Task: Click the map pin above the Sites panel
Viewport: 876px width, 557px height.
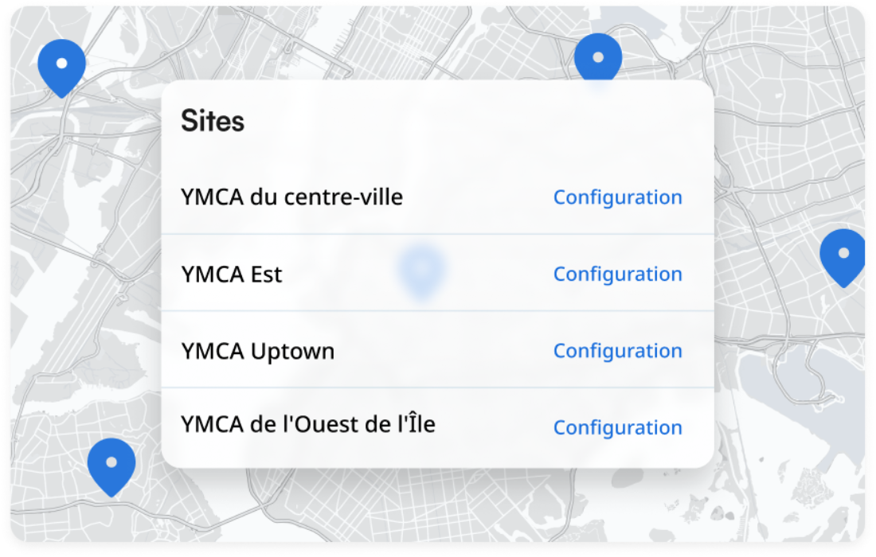Action: click(x=600, y=57)
